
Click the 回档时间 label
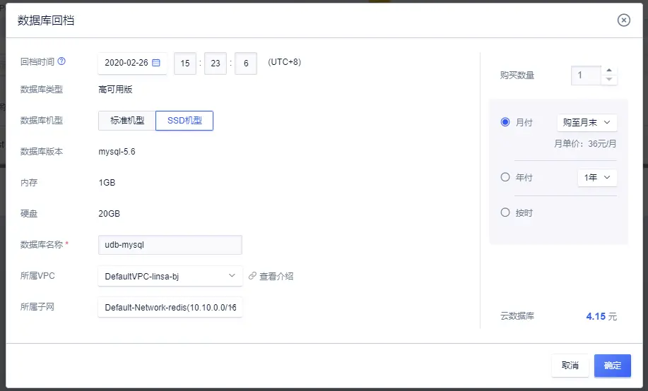37,61
